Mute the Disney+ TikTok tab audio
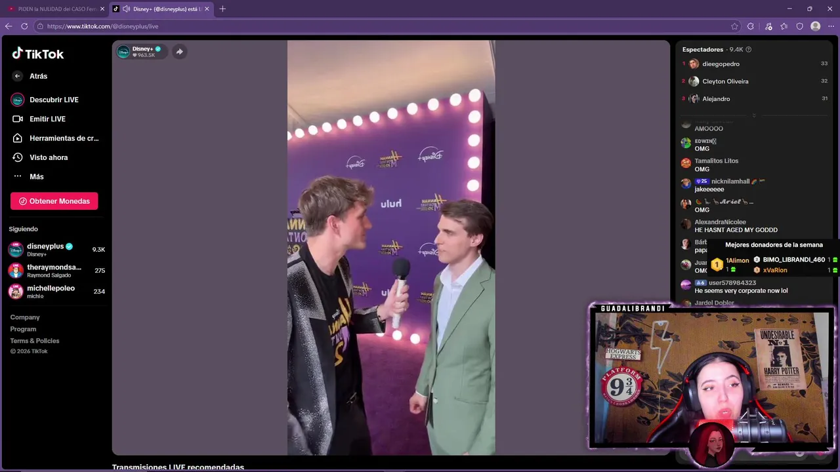The height and width of the screenshot is (472, 840). 126,9
